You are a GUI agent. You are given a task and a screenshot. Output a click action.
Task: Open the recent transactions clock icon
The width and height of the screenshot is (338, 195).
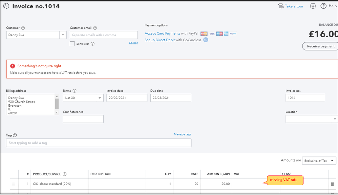click(x=6, y=6)
